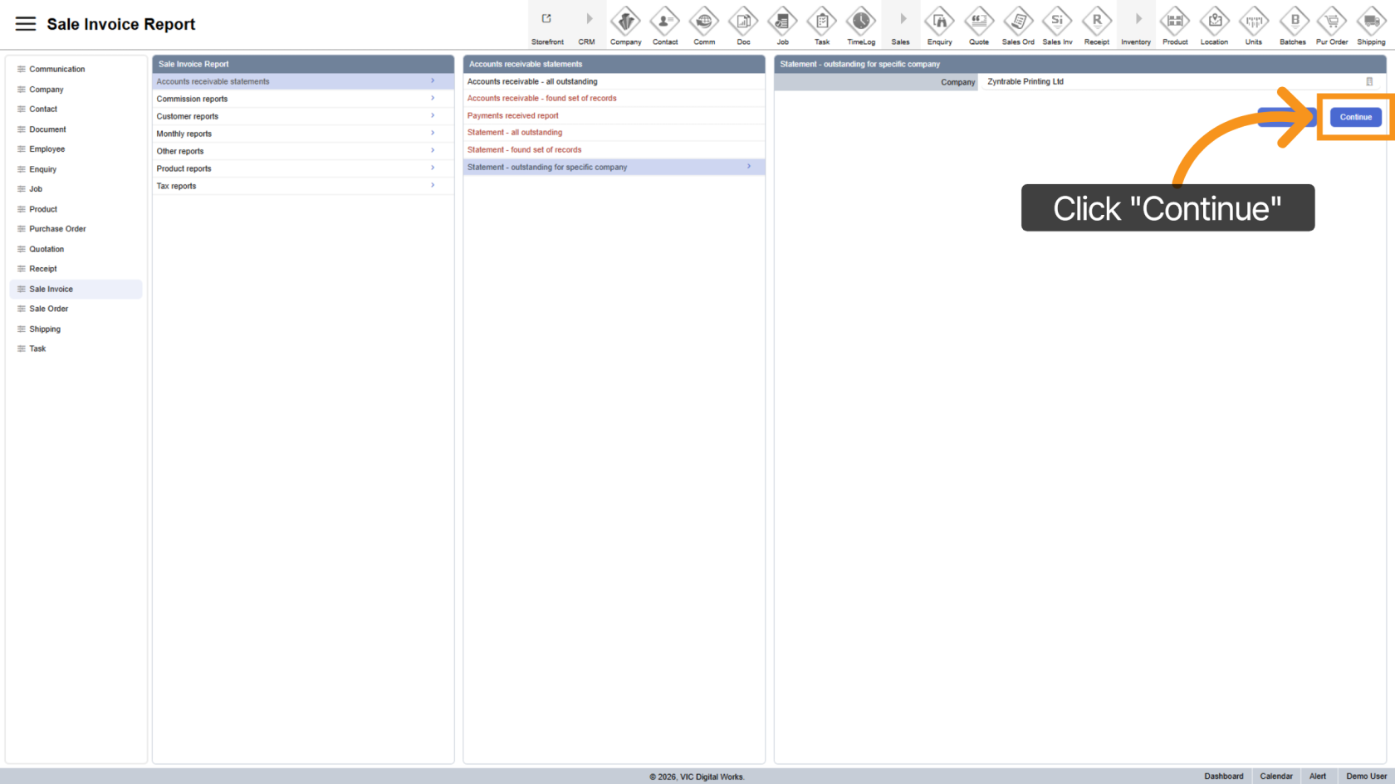
Task: Click the lookup icon in Company field
Action: 1369,81
